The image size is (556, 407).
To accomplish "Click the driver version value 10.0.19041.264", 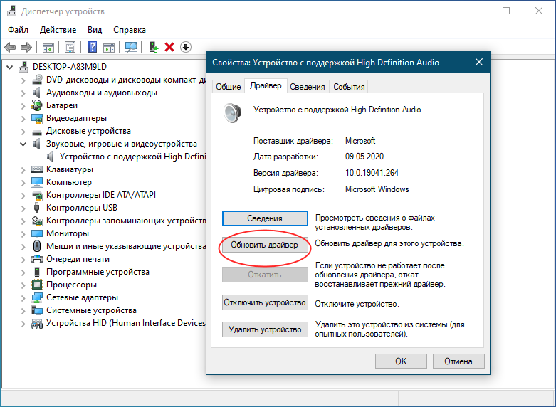I will click(372, 173).
